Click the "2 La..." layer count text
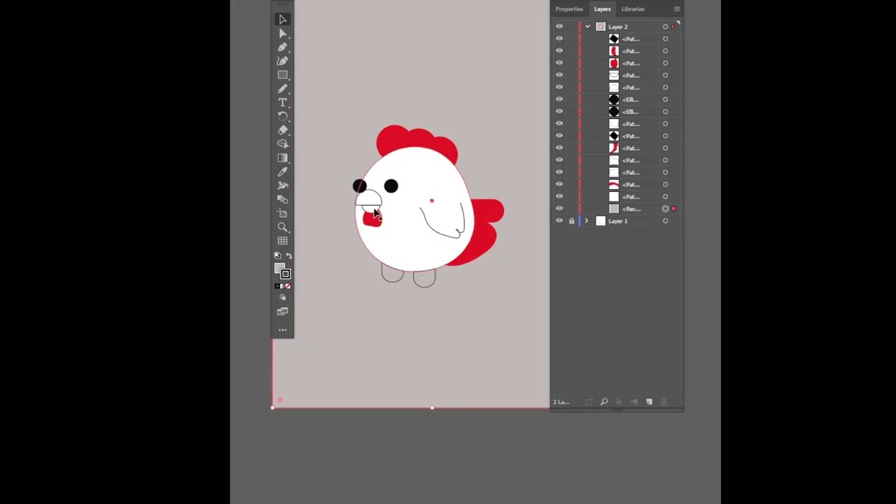This screenshot has width=896, height=504. pos(561,402)
